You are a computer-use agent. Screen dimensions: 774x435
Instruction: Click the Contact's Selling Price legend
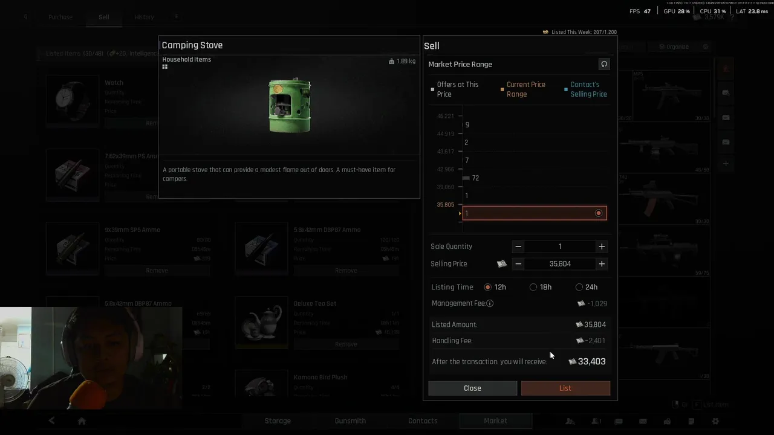pos(588,89)
